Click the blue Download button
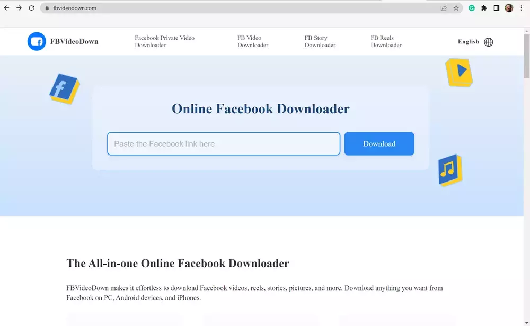 click(x=379, y=144)
